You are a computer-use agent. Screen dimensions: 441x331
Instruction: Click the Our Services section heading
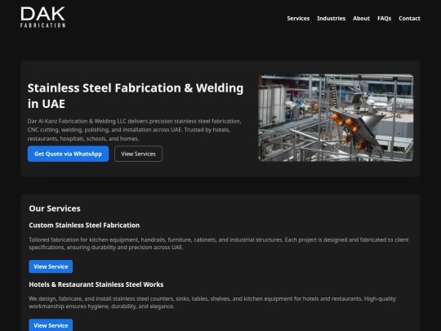point(55,208)
